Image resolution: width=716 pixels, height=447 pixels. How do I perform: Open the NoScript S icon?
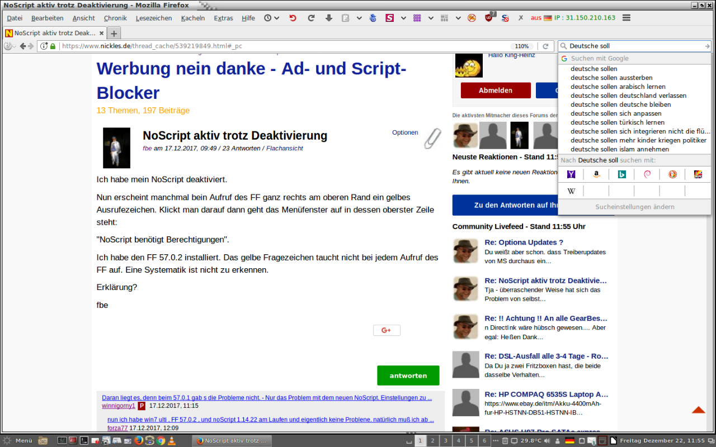505,18
